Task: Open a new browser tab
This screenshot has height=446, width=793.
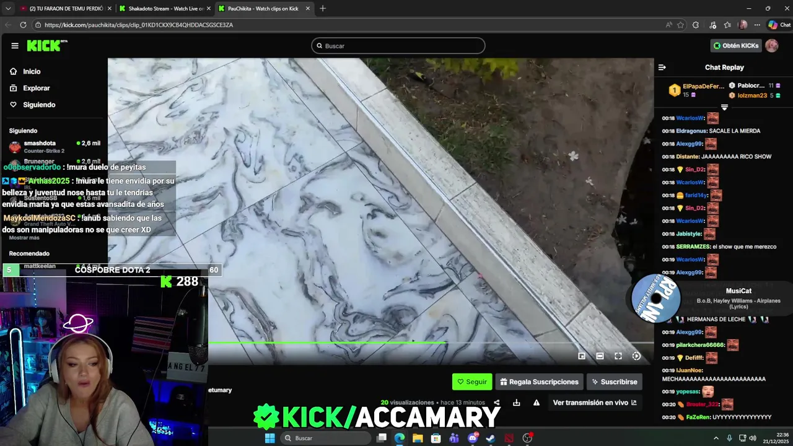Action: (323, 9)
